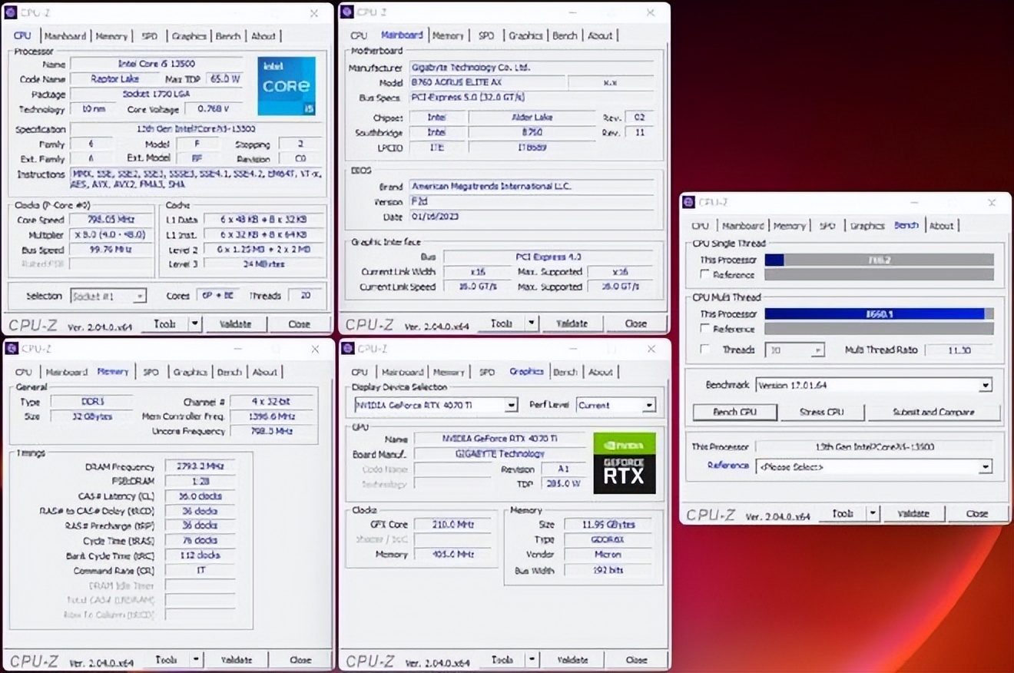Click the CPU-Z title icon of the Mainboard window
The height and width of the screenshot is (673, 1014).
tap(346, 12)
